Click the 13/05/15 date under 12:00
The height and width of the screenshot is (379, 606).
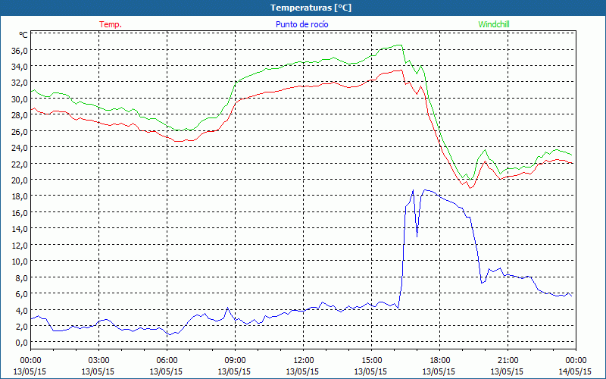point(302,371)
